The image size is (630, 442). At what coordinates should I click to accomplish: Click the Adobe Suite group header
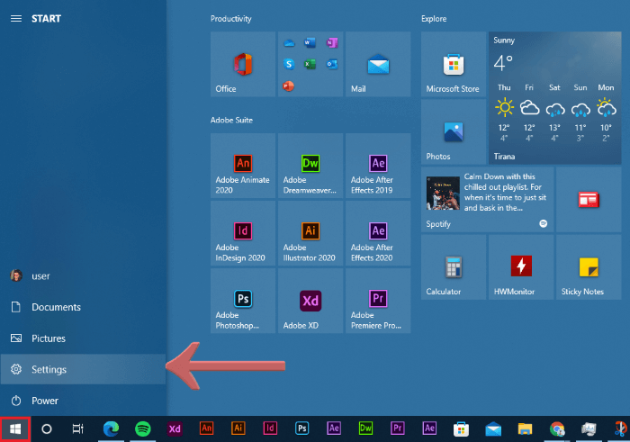(x=231, y=120)
